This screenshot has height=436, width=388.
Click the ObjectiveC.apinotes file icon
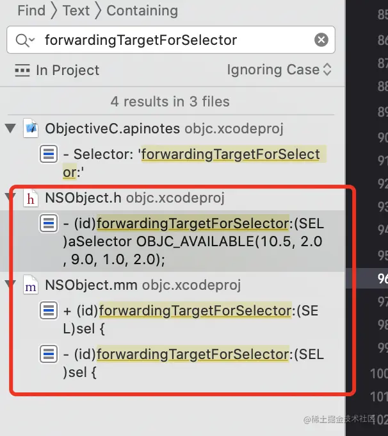pyautogui.click(x=31, y=128)
